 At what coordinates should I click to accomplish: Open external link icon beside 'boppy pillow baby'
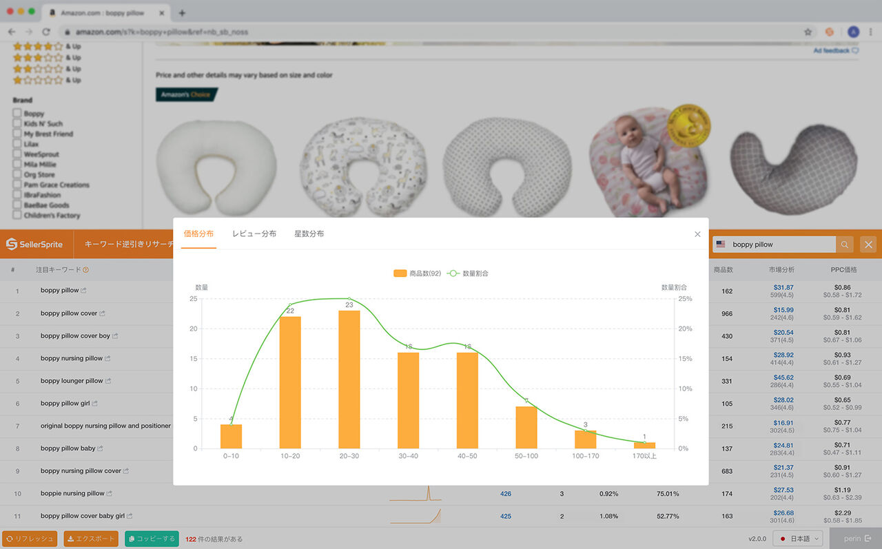(101, 448)
